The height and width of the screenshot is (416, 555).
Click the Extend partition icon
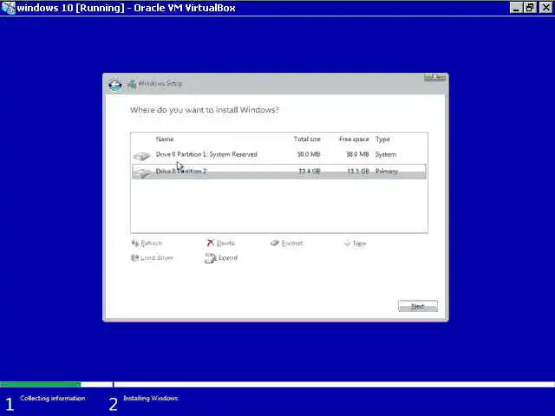210,258
